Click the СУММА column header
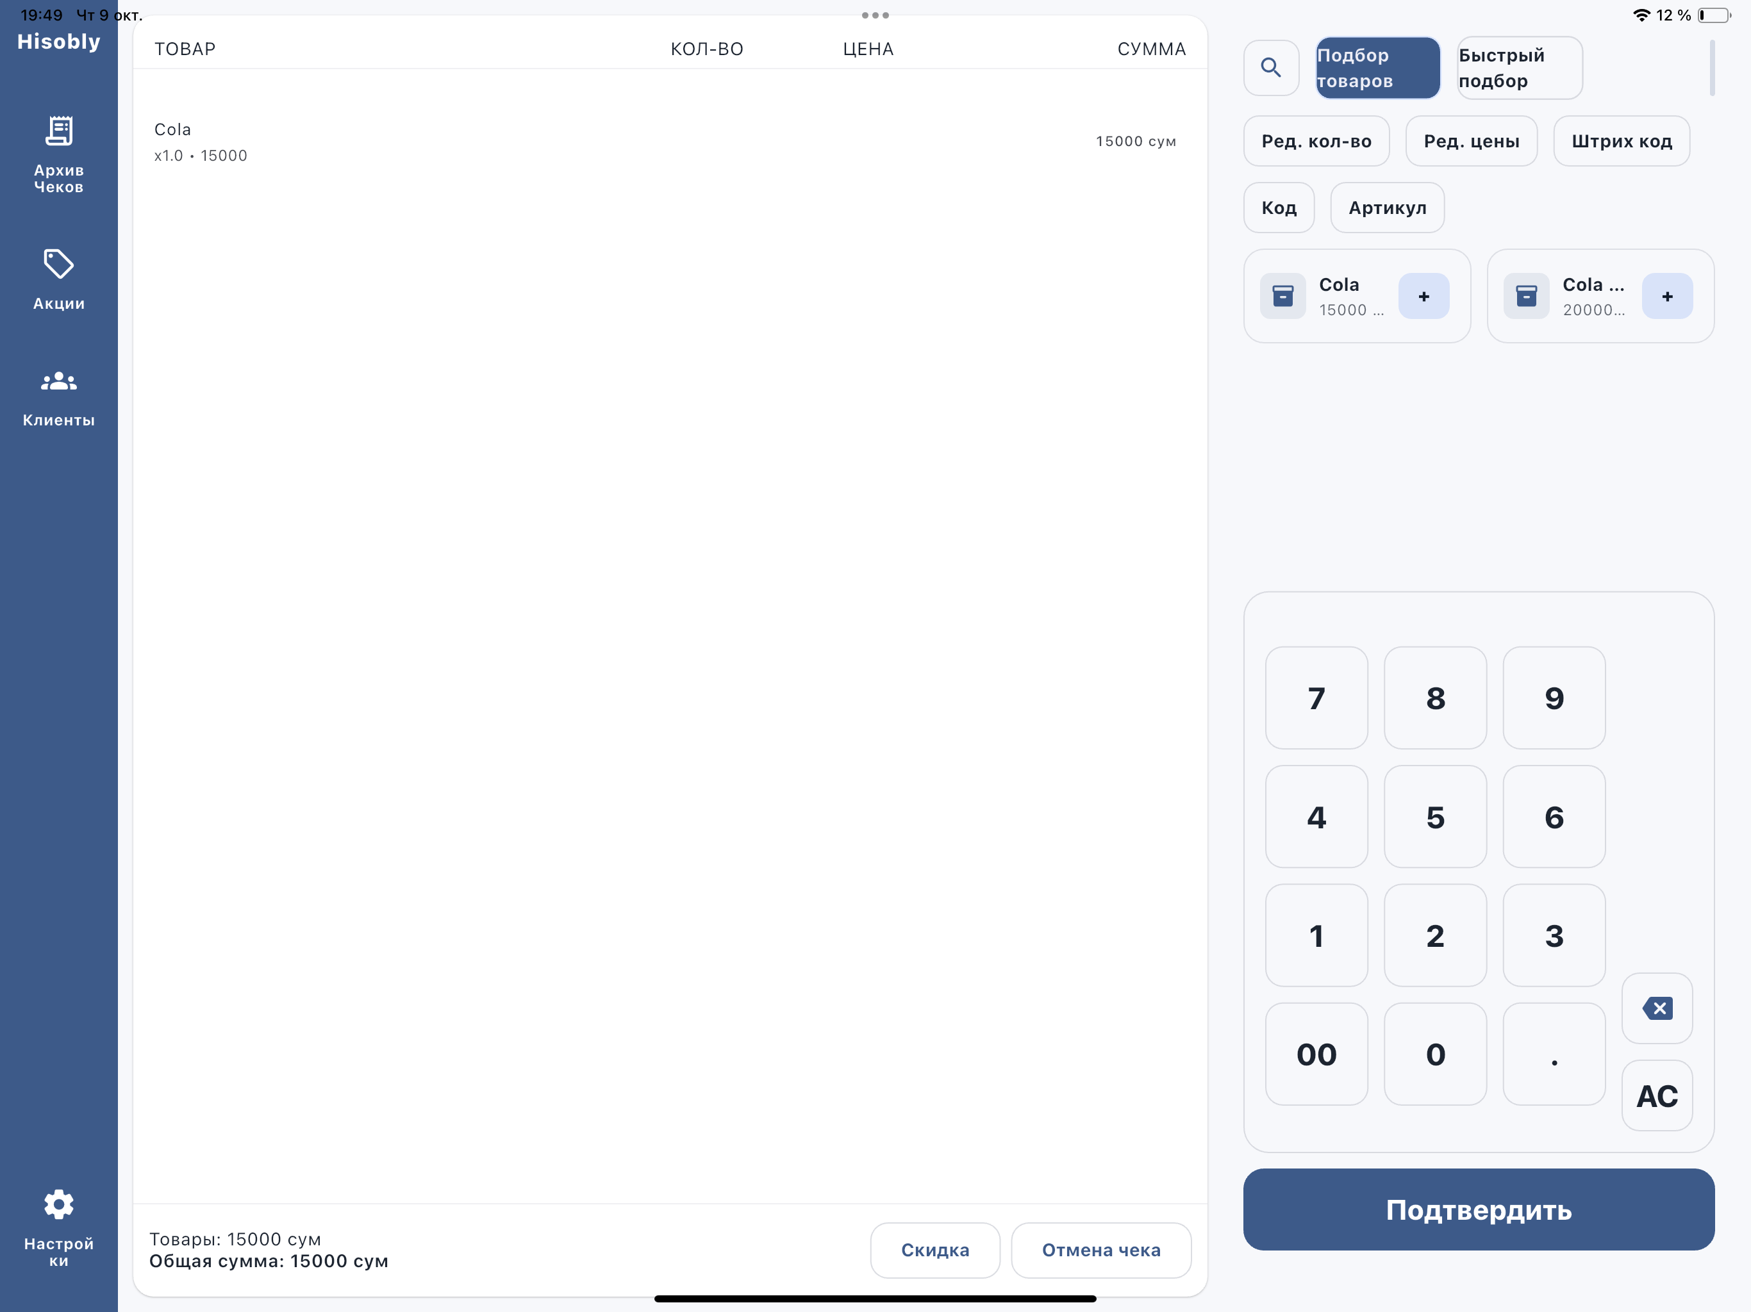The width and height of the screenshot is (1751, 1312). 1152,49
